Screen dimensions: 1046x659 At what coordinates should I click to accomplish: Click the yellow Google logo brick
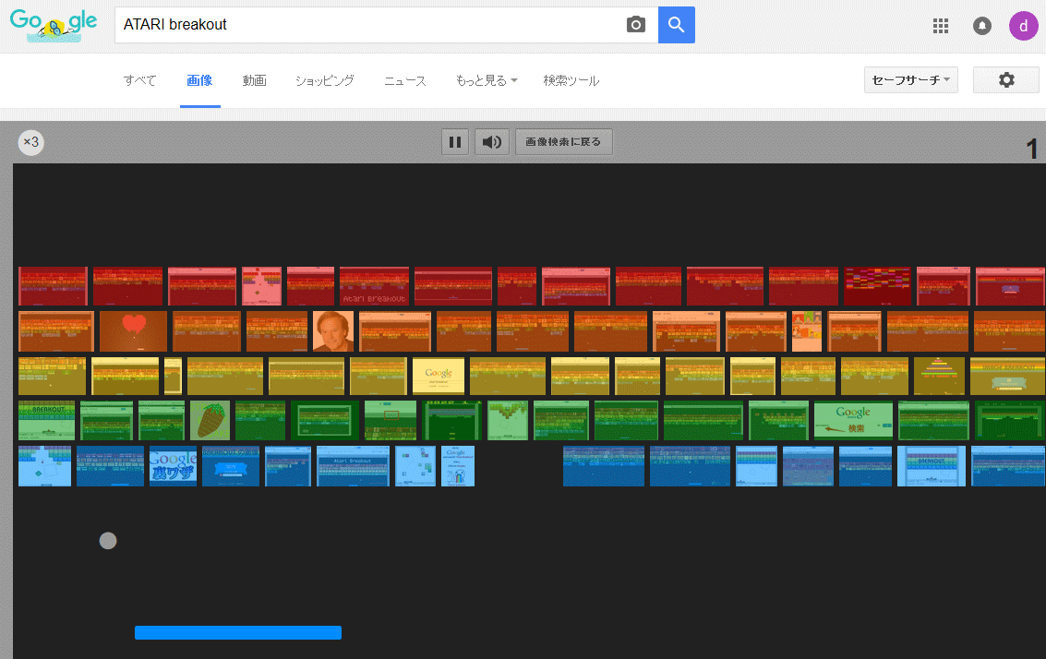[x=439, y=377]
